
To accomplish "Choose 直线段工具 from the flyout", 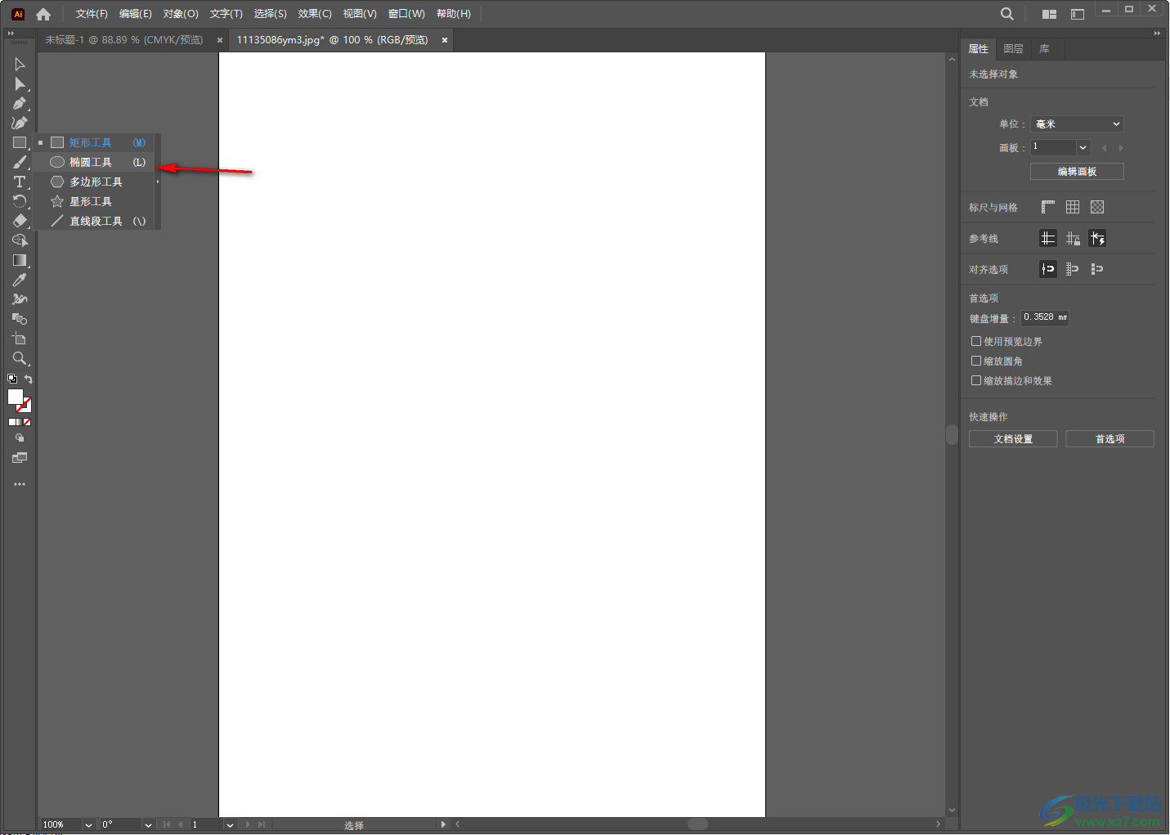I will click(x=95, y=221).
